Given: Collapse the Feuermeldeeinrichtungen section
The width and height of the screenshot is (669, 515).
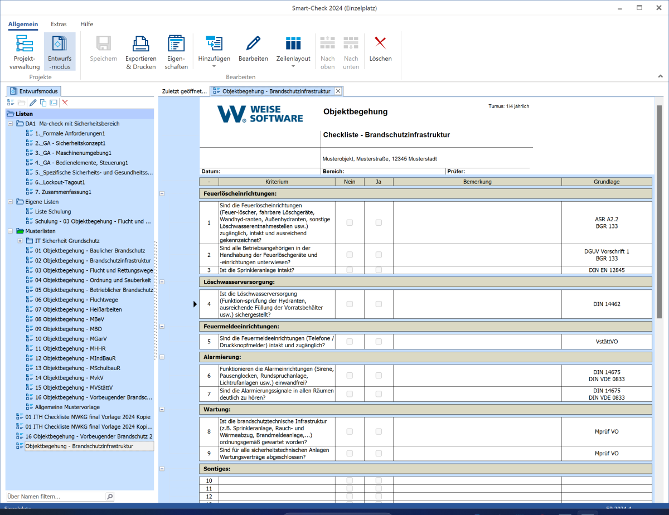Looking at the screenshot, I should point(162,326).
